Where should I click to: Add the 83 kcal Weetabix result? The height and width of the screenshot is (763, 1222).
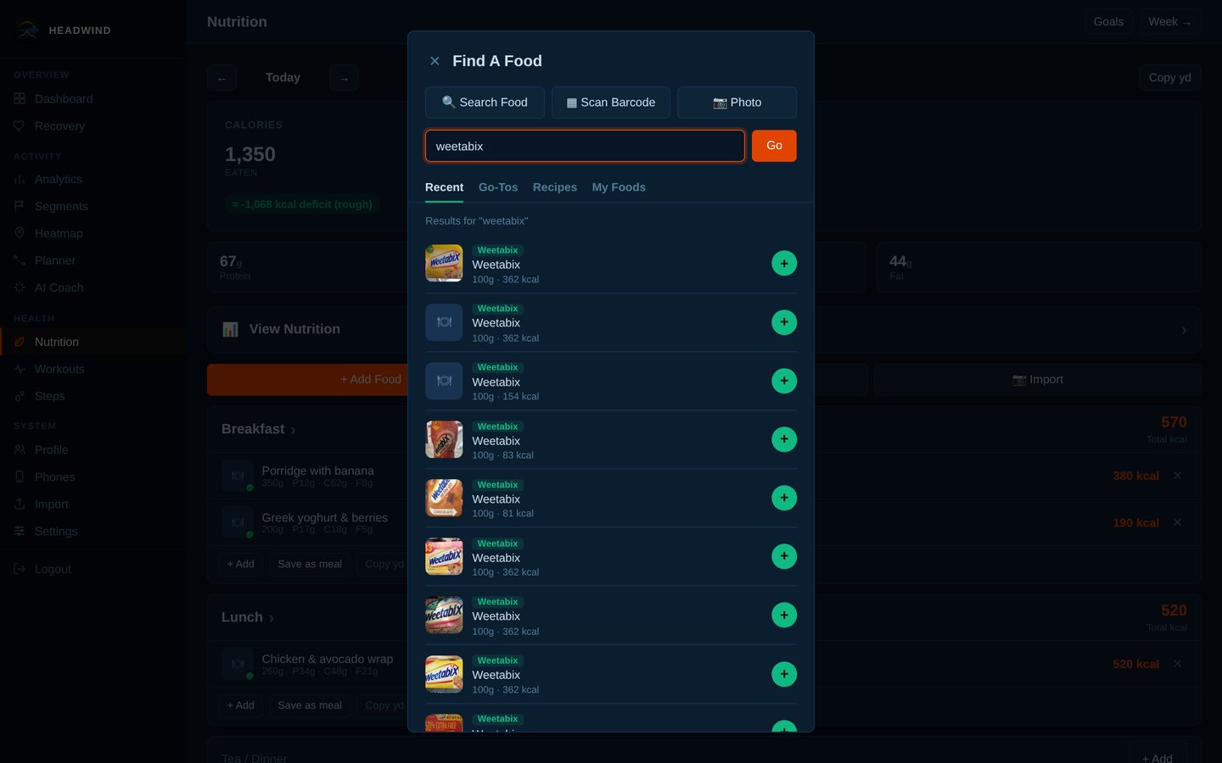(x=784, y=439)
